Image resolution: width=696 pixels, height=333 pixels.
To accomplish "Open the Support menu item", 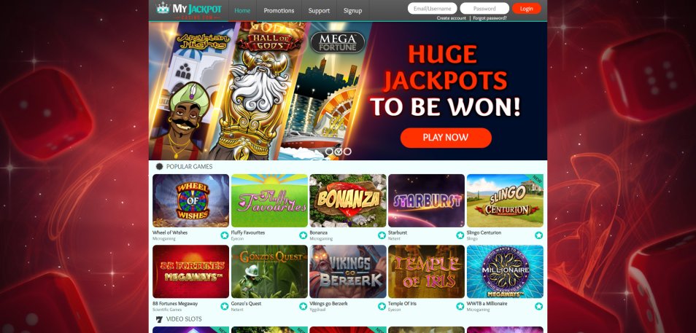I will pyautogui.click(x=319, y=11).
